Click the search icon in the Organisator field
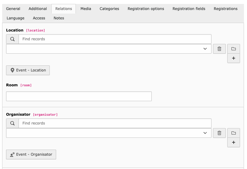 click(x=12, y=123)
